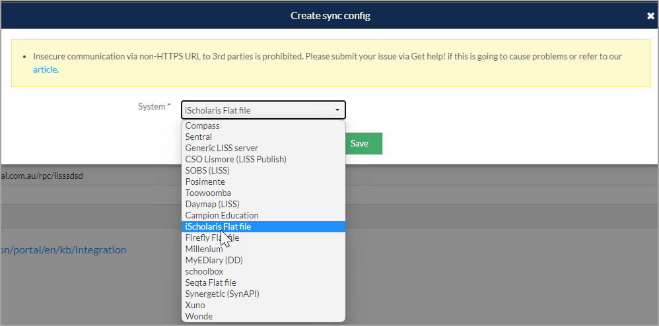This screenshot has width=659, height=326.
Task: Click the System field label
Action: click(152, 107)
